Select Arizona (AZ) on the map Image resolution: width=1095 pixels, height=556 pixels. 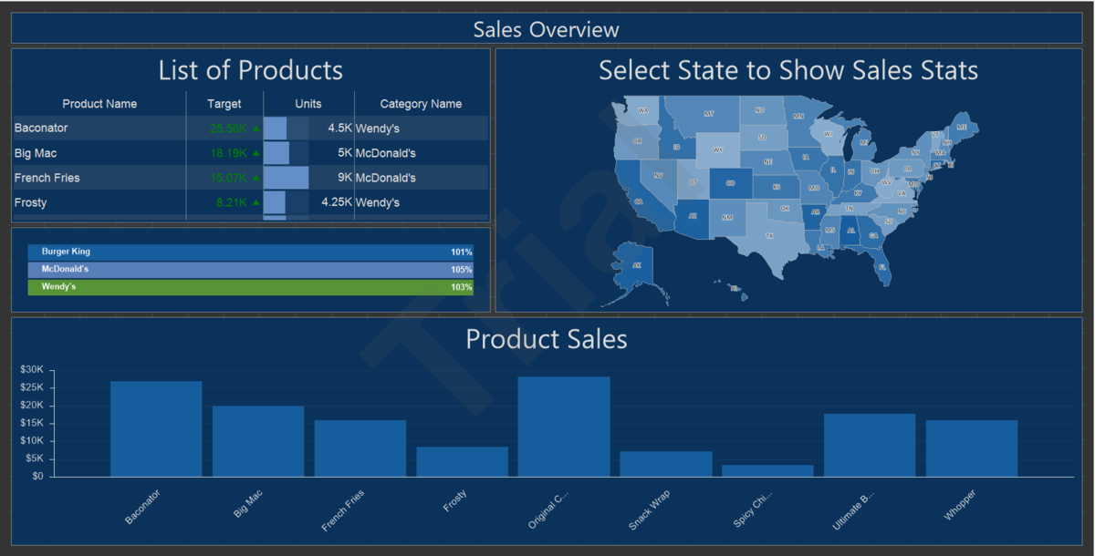pyautogui.click(x=693, y=216)
